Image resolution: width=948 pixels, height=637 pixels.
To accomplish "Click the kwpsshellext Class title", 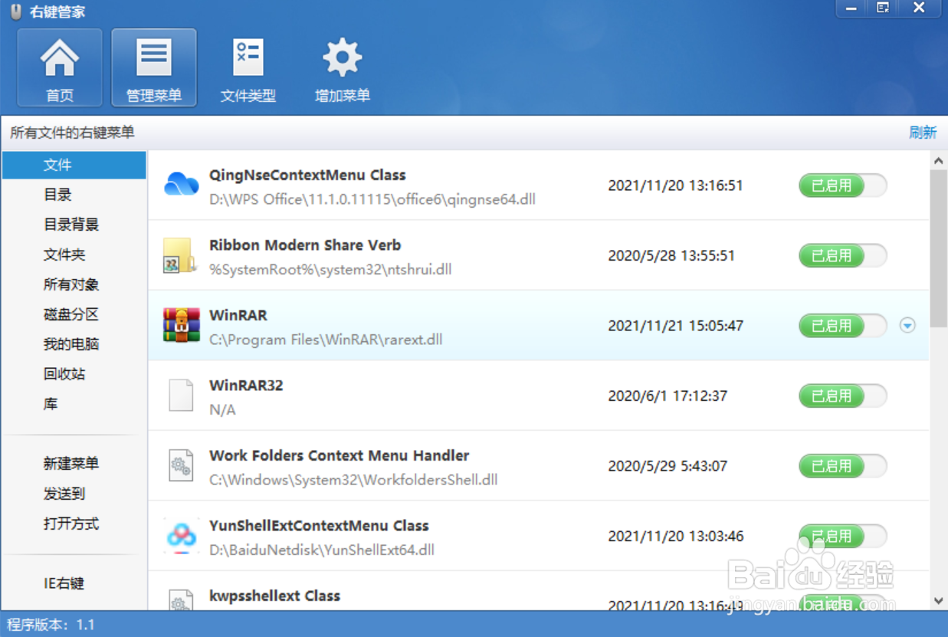I will (274, 596).
